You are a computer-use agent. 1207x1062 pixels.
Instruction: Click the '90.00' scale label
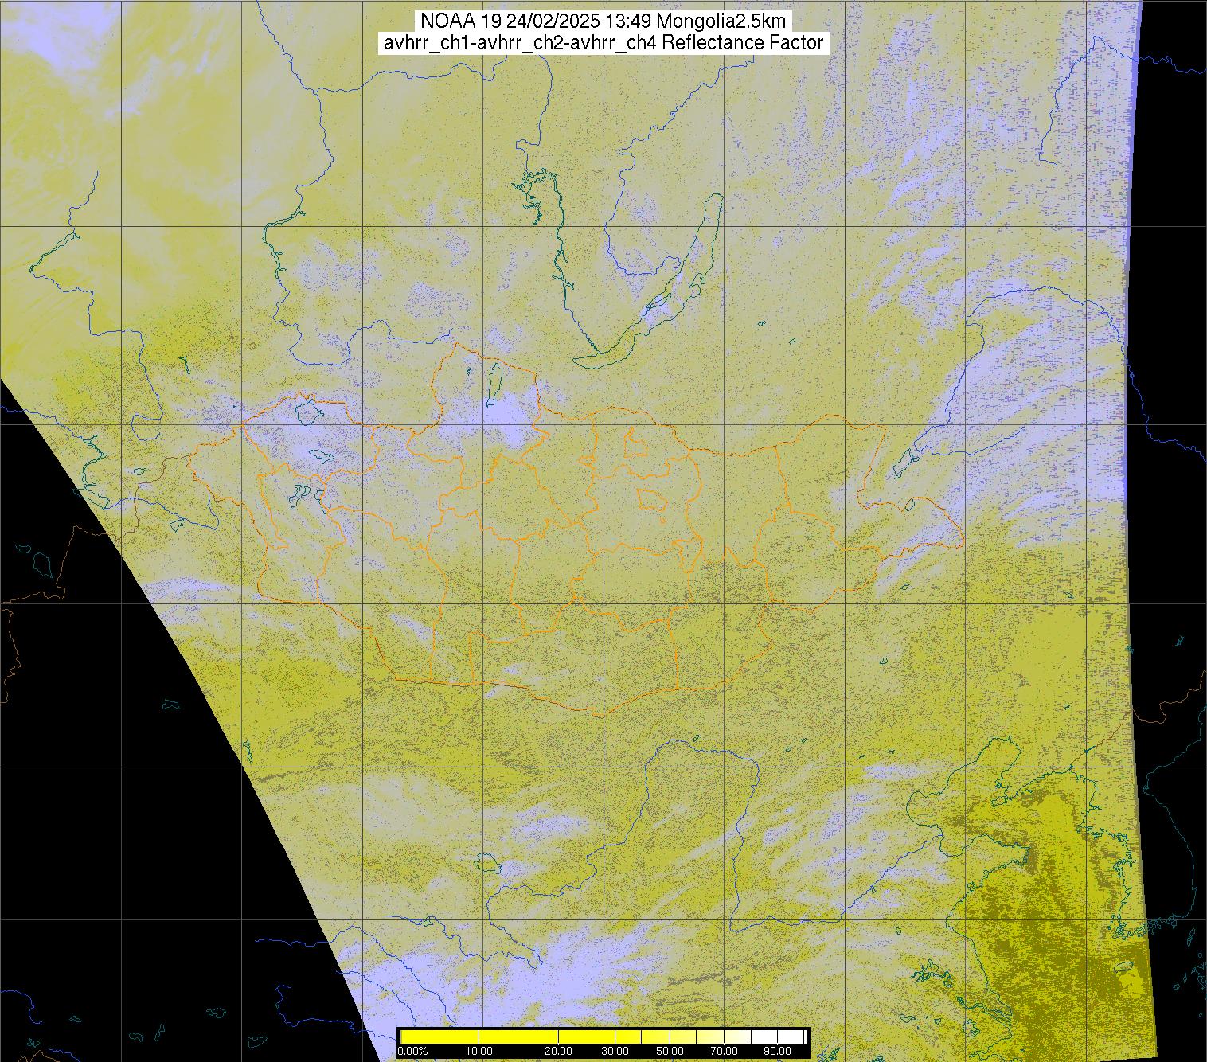click(778, 1051)
